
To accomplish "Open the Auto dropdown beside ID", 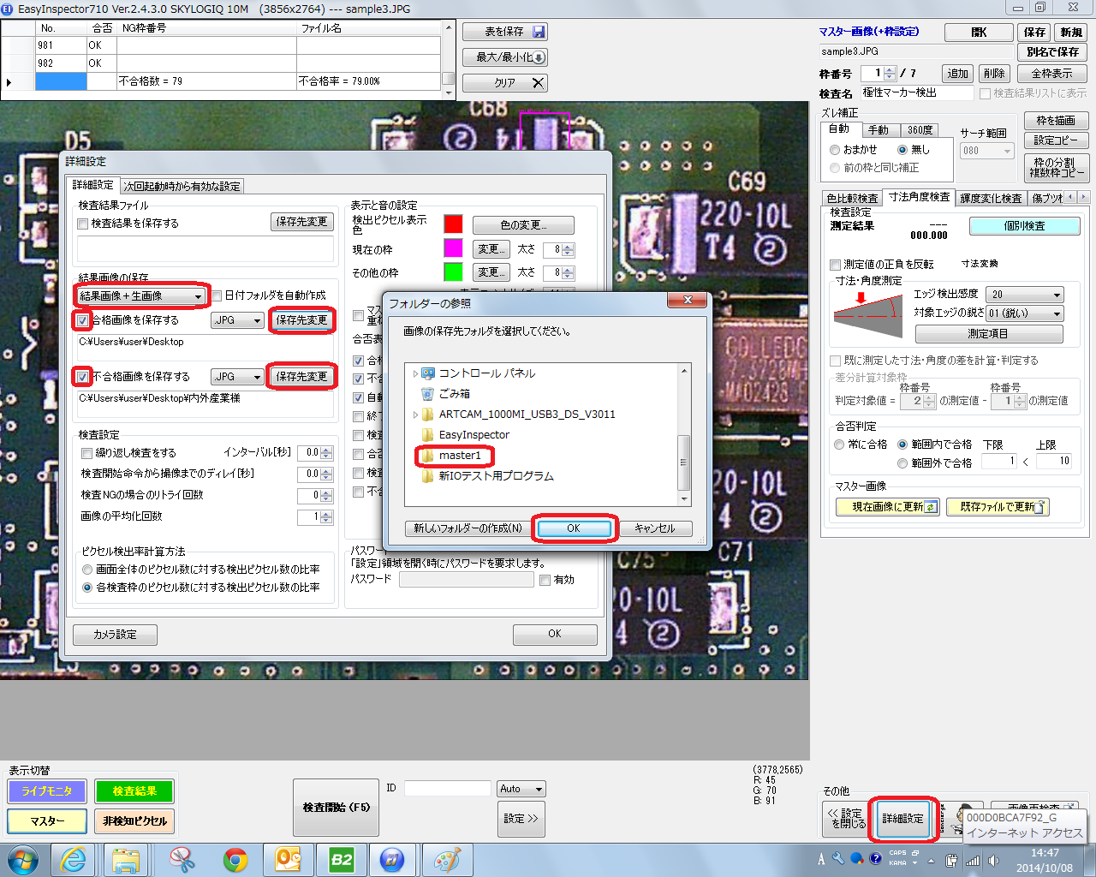I will pos(521,789).
